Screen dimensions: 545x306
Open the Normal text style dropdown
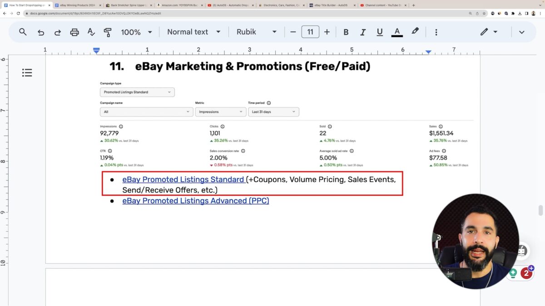click(x=193, y=32)
